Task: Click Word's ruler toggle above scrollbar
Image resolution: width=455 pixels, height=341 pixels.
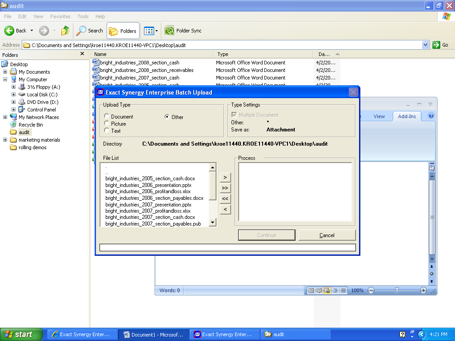Action: pyautogui.click(x=432, y=168)
